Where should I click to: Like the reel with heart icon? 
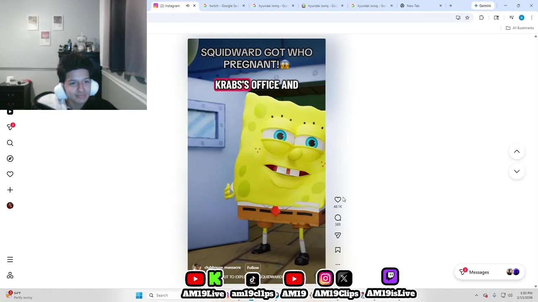coord(338,200)
